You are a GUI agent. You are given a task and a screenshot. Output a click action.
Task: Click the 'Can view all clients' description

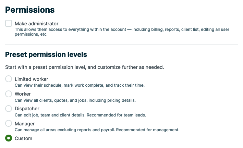(75, 100)
